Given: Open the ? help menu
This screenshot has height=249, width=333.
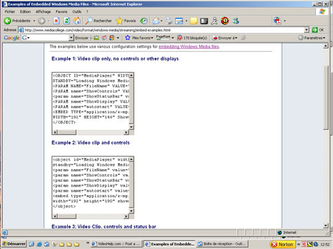Looking at the screenshot, I should tap(87, 11).
